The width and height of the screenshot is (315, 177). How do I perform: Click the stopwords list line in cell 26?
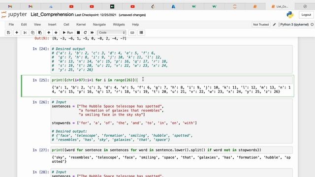(125, 123)
